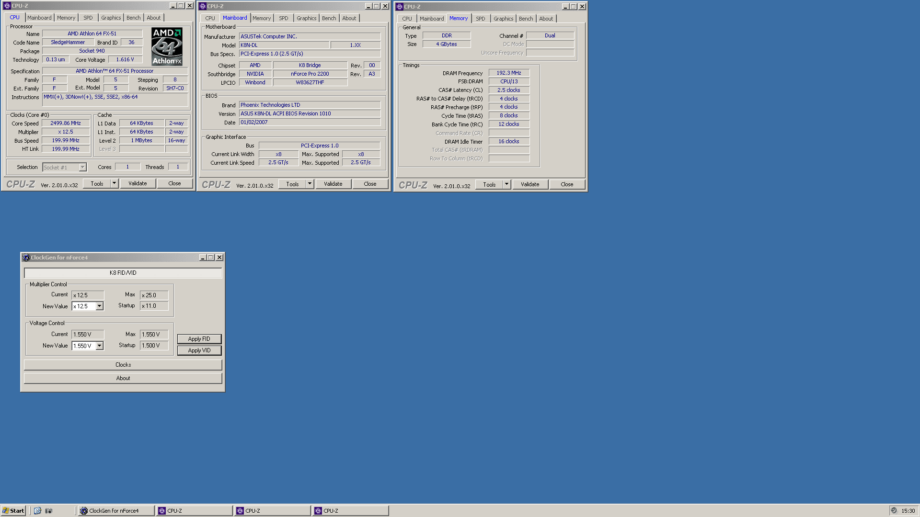
Task: Open the About tab in the first CPU-Z window
Action: (x=154, y=18)
